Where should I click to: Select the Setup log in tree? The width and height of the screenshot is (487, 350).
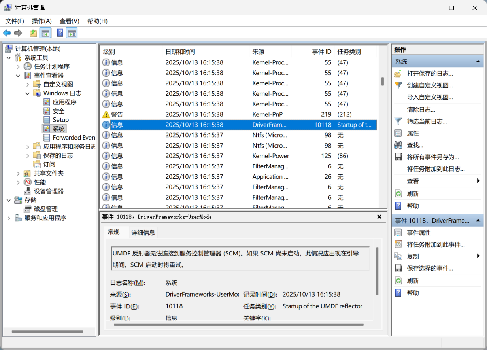[x=61, y=120]
